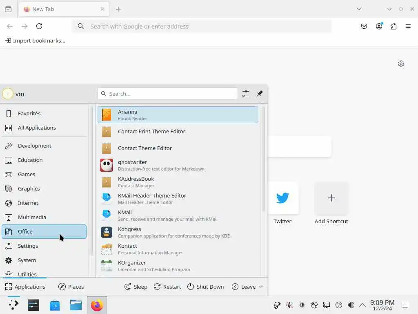Open a new Firefox tab
Screen dimensions: 418x314
tap(118, 9)
